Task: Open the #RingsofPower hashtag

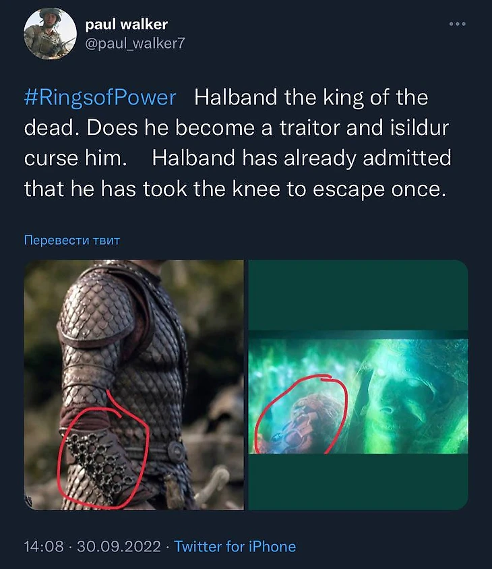Action: pos(100,98)
